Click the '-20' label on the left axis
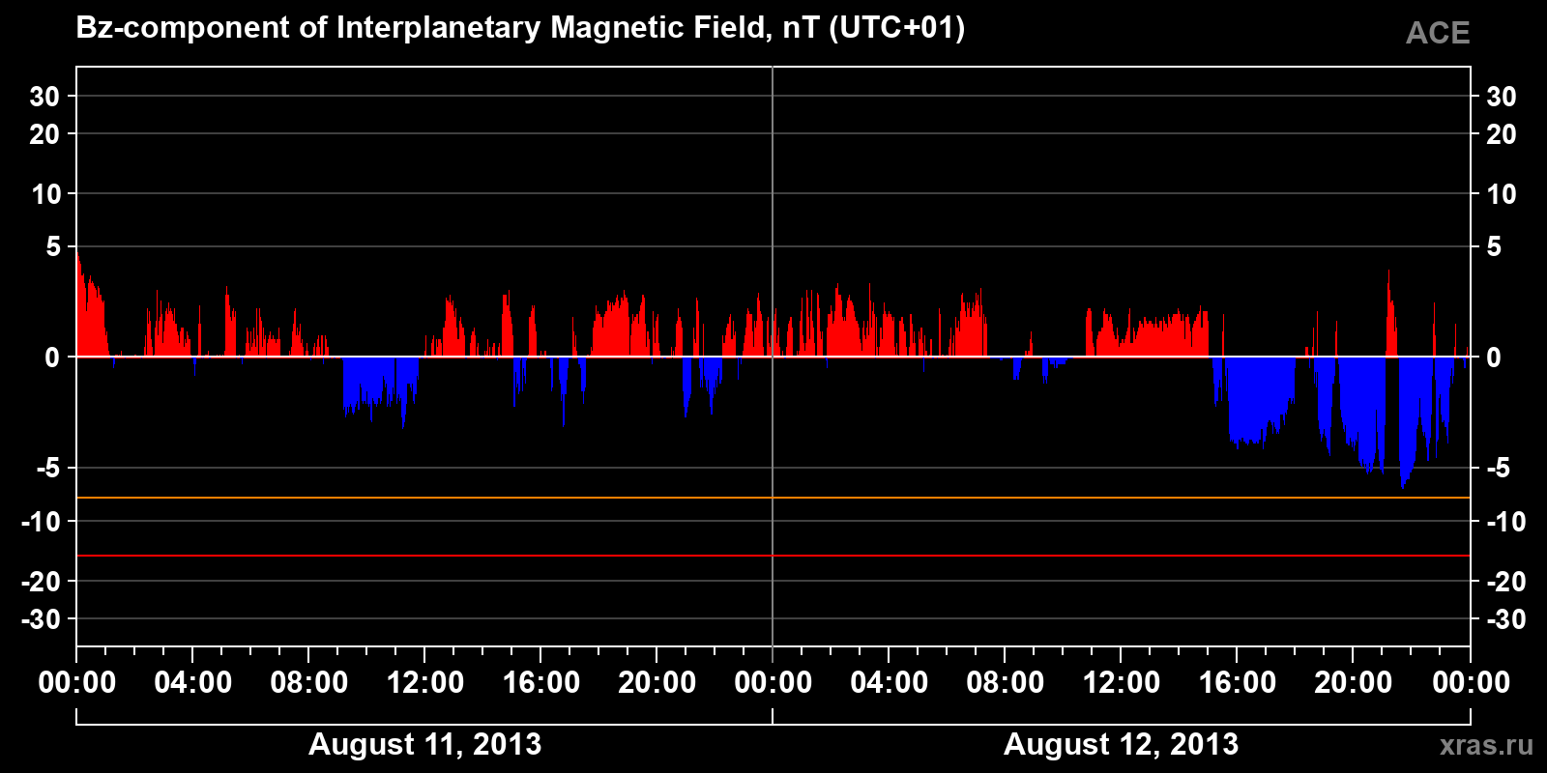 [42, 582]
